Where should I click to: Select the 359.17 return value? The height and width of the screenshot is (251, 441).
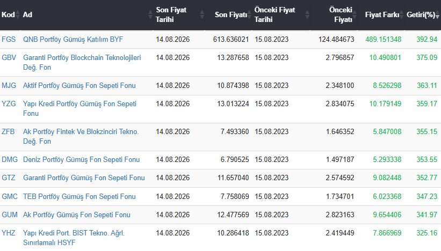pyautogui.click(x=426, y=104)
